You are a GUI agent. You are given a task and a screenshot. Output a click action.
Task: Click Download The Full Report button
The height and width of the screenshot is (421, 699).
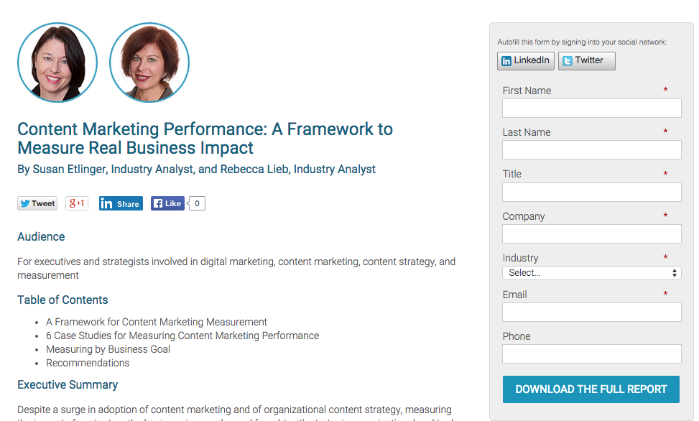point(591,389)
